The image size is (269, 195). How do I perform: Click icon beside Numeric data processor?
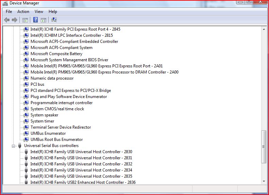coord(26,78)
